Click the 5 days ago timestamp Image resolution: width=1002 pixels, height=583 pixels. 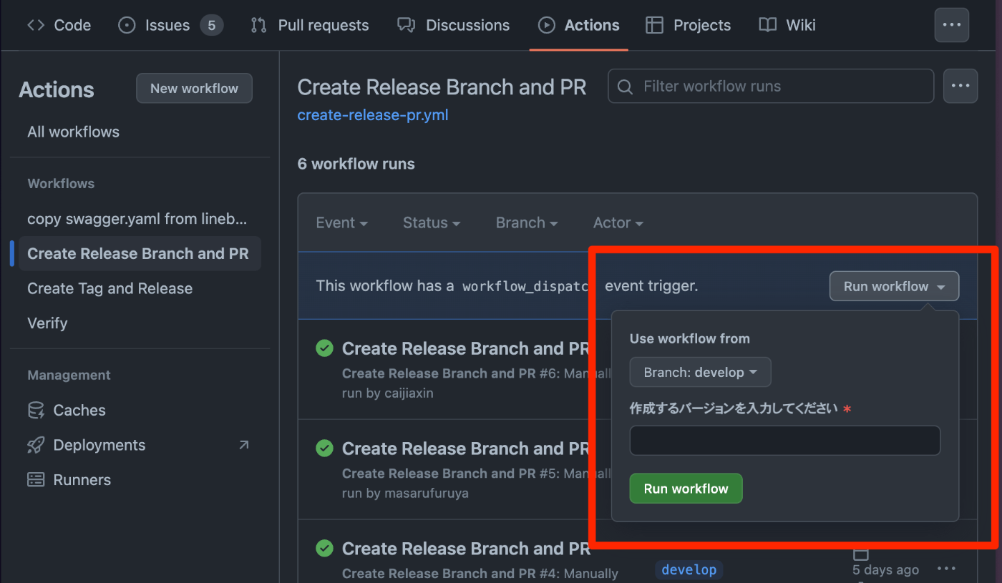(885, 569)
